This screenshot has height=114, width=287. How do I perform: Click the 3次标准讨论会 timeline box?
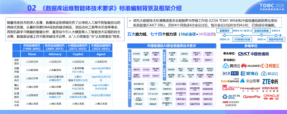(x=242, y=39)
